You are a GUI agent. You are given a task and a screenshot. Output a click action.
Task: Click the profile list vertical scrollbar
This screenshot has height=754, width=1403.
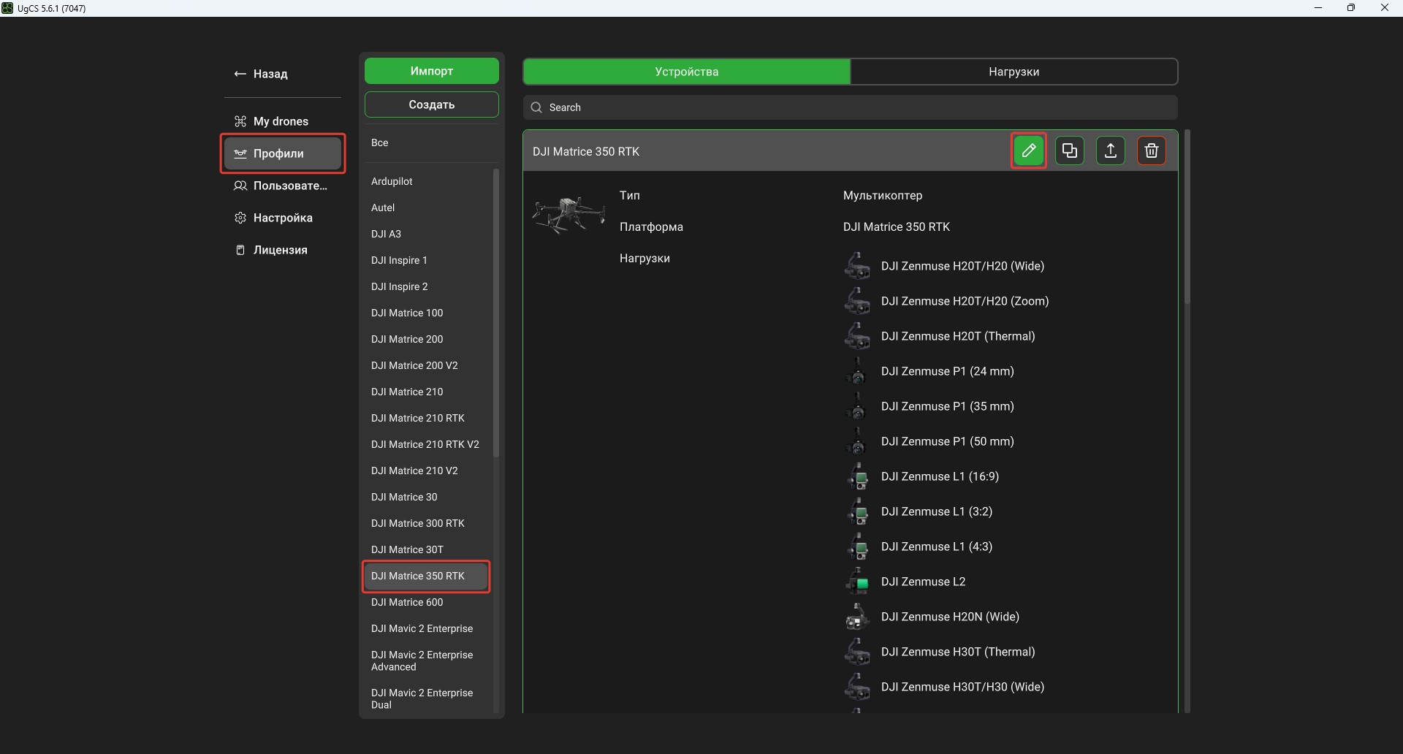(x=496, y=313)
